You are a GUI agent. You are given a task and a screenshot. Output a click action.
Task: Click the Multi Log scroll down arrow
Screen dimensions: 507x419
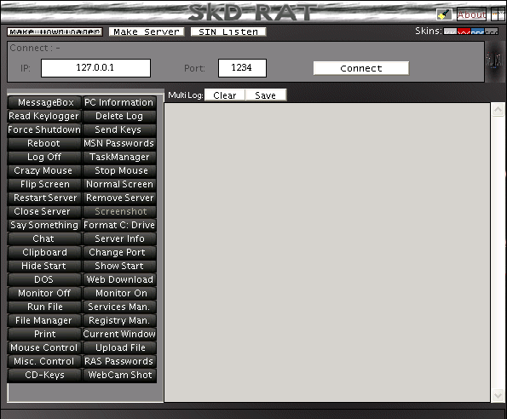498,395
